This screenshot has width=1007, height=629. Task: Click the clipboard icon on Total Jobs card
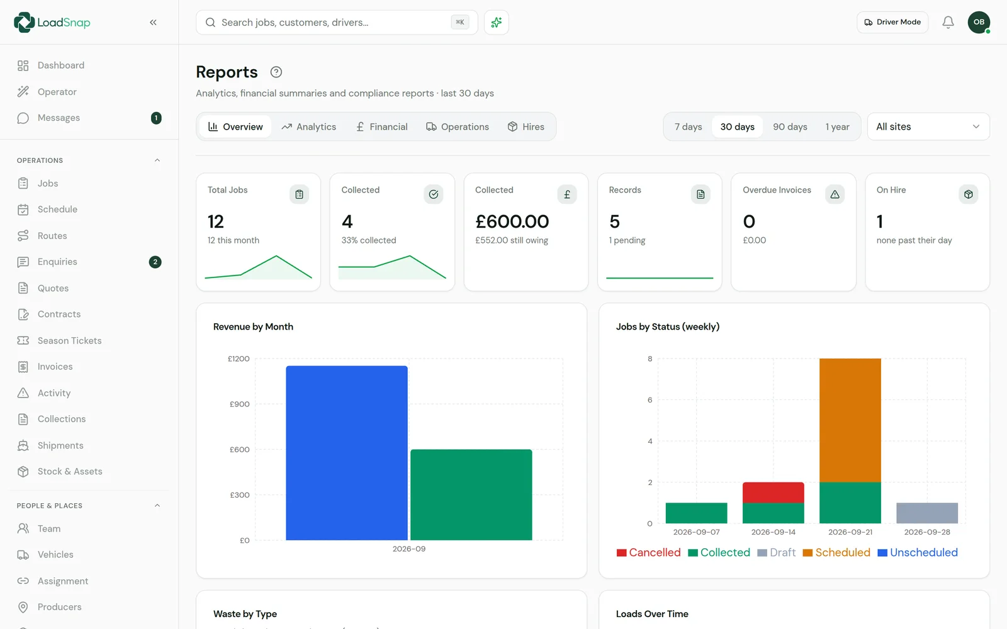tap(299, 194)
